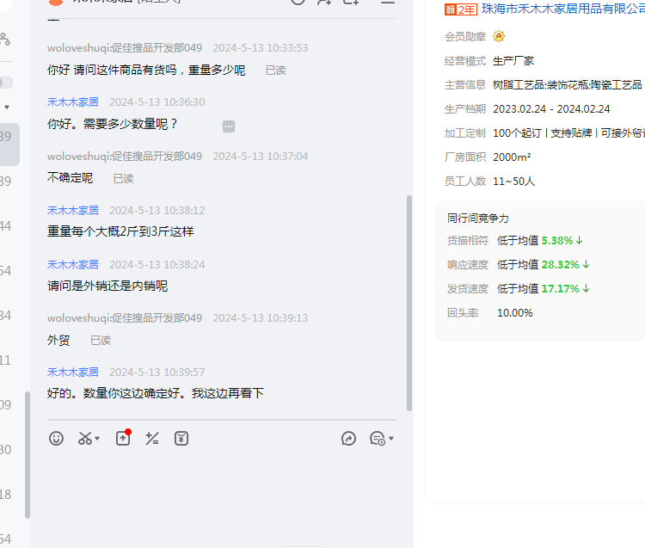Open the emoji picker in chat toolbar

[x=57, y=438]
